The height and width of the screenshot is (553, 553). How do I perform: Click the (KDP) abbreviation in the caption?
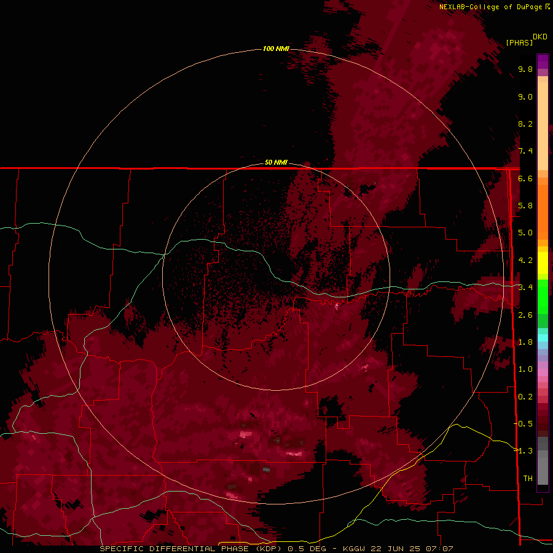tap(270, 549)
